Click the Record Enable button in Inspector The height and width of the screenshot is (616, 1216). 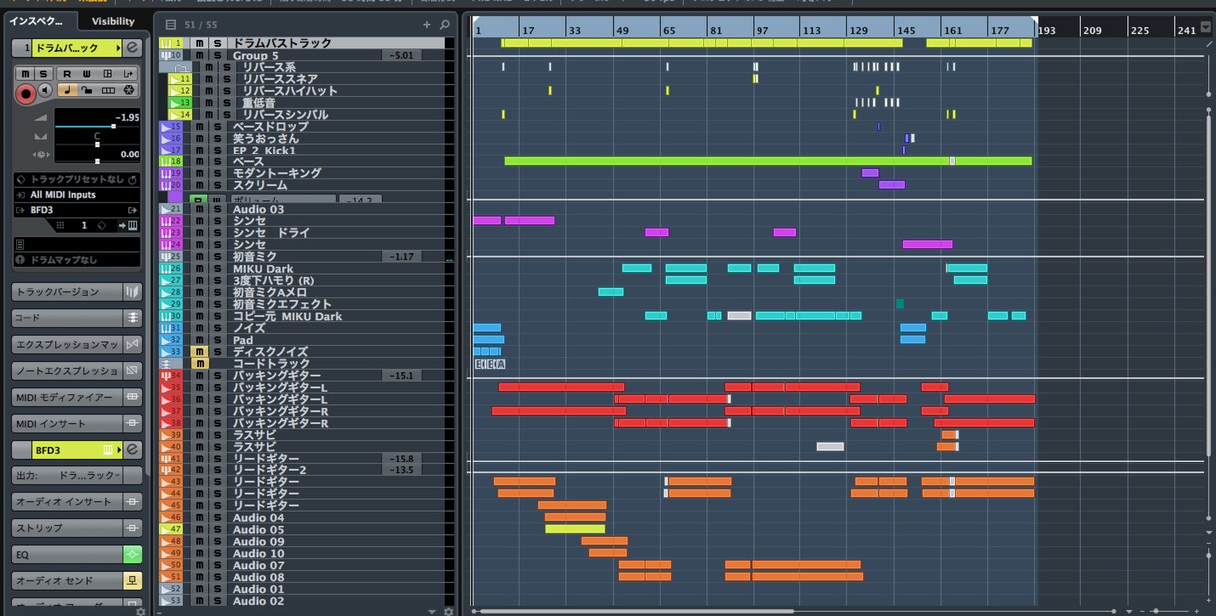[x=25, y=93]
